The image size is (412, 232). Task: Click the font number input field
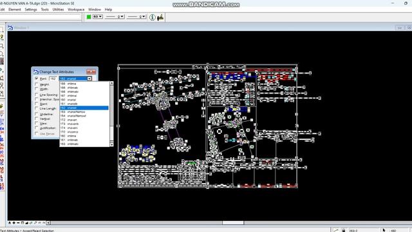53,79
